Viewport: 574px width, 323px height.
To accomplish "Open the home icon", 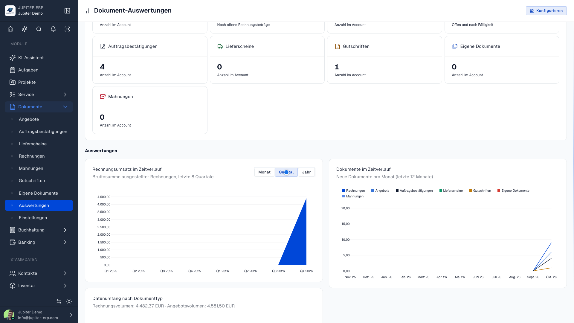I will pos(10,29).
